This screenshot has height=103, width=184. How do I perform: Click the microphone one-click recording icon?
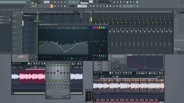(x=121, y=2)
